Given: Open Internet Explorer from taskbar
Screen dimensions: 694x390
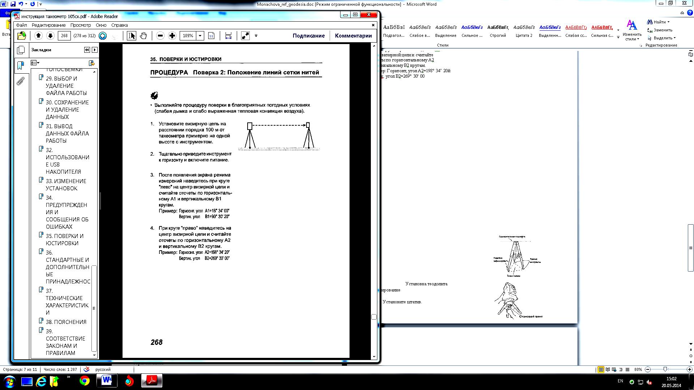Looking at the screenshot, I should click(x=41, y=381).
